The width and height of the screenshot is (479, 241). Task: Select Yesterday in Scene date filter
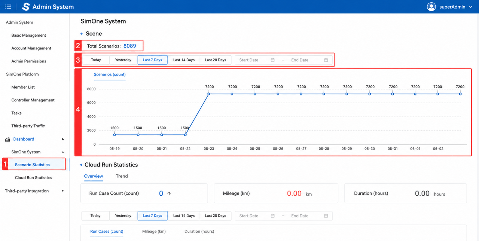tap(123, 60)
